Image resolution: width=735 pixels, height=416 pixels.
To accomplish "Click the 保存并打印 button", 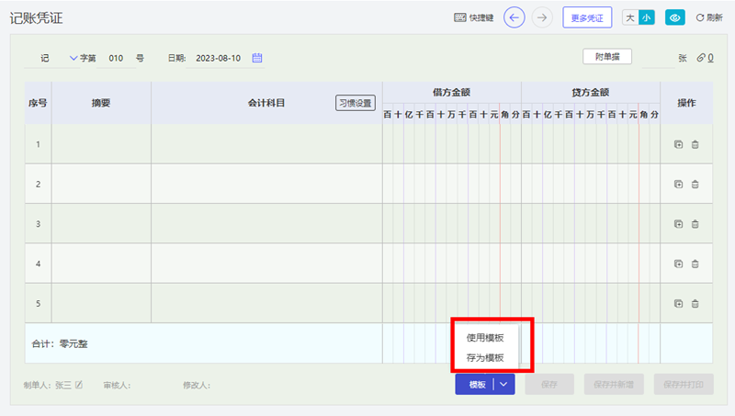I will (684, 385).
